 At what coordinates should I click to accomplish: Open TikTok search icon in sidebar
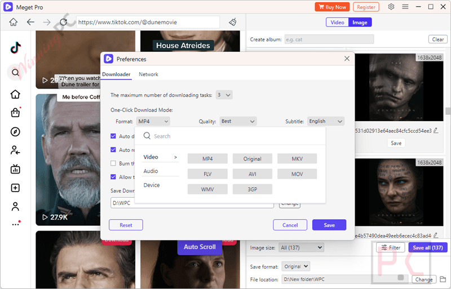[x=16, y=73]
